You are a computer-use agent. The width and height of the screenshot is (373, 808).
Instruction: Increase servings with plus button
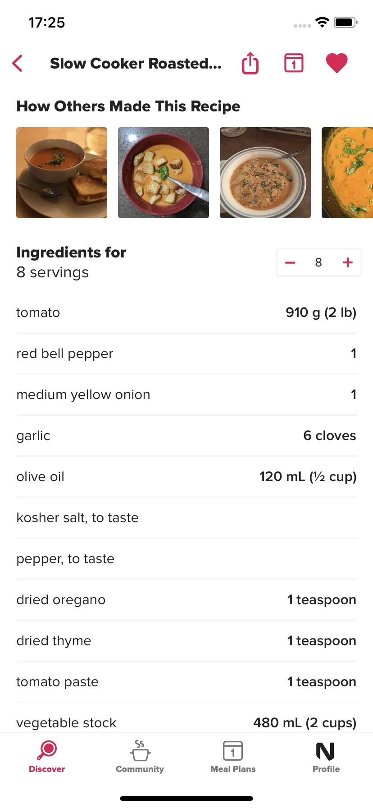coord(347,262)
